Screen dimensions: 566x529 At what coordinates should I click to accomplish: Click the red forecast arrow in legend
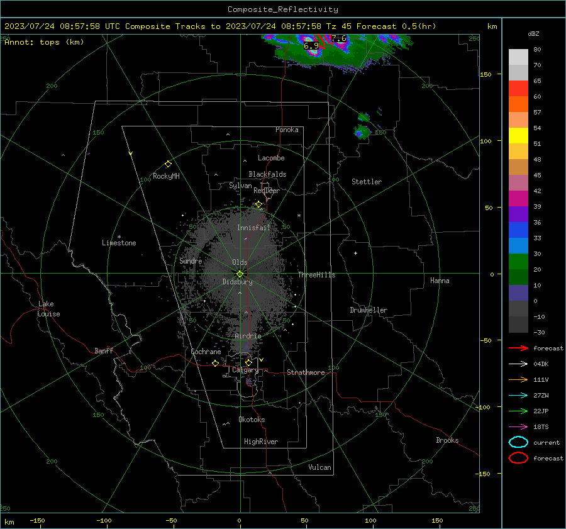click(518, 348)
